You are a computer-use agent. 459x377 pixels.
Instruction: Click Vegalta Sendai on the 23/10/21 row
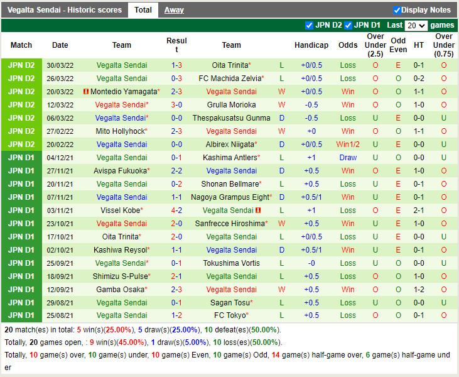[x=121, y=224]
